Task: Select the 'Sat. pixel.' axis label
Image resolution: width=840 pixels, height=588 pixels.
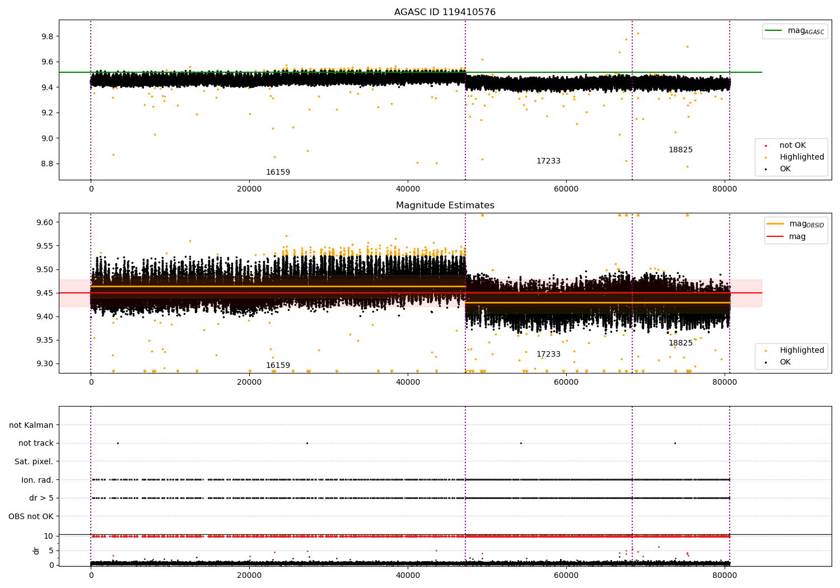Action: 34,461
